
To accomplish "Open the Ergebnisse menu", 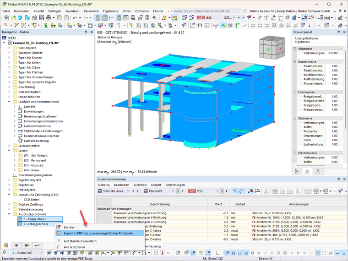I will [x=110, y=11].
